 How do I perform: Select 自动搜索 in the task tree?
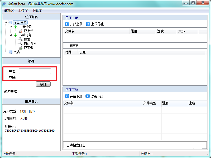coord(30,43)
